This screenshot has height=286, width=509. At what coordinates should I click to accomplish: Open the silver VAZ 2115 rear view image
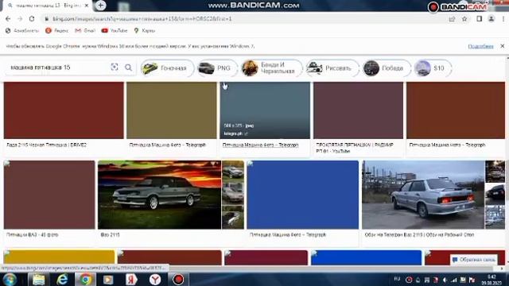[423, 195]
